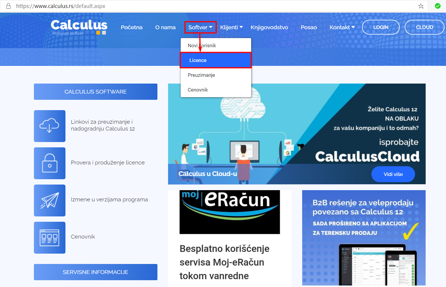Select Cenovnik in the Softver dropdown
446x287 pixels.
click(x=216, y=90)
